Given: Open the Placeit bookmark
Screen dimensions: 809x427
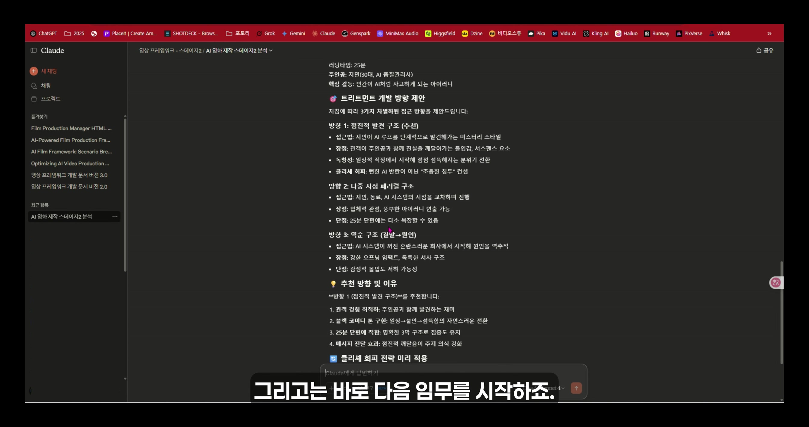Looking at the screenshot, I should pyautogui.click(x=130, y=34).
